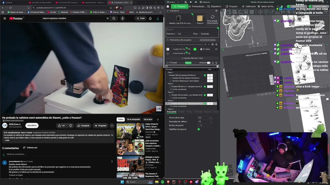Toggle printable checkbox for Placa 4 stl_A model

coord(205,104)
